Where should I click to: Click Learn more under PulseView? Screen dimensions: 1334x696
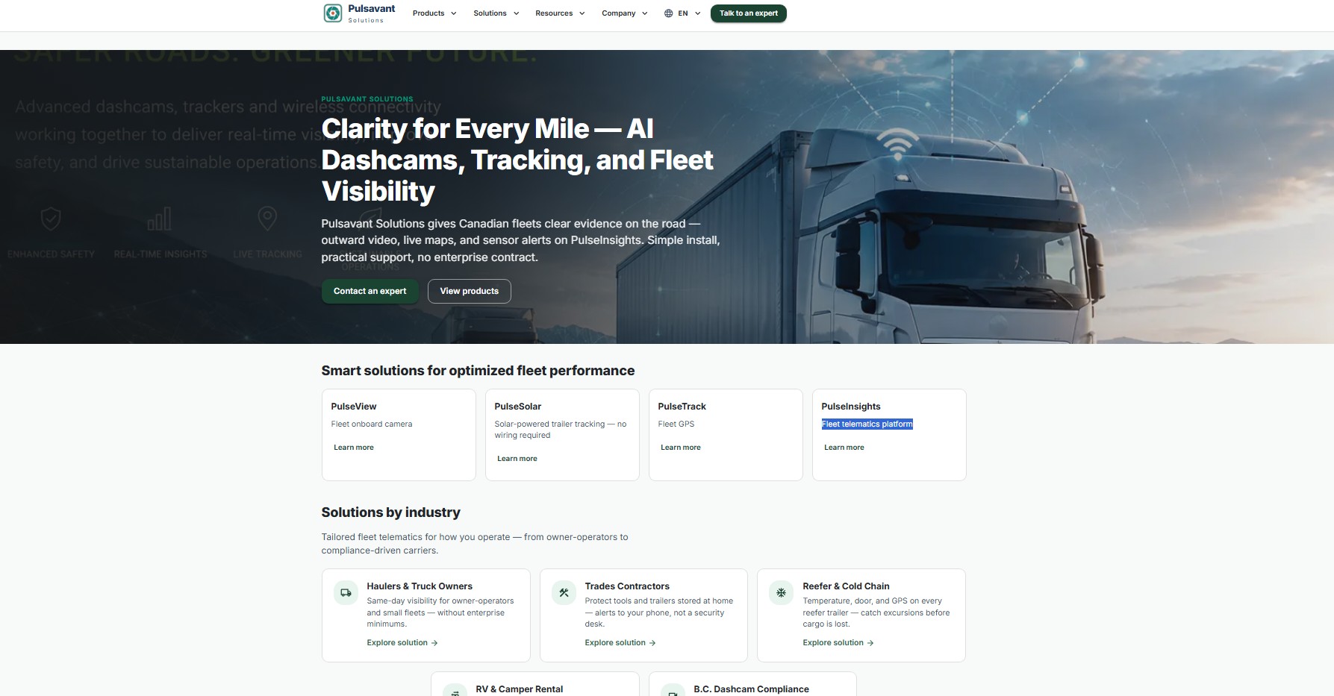[x=354, y=448]
